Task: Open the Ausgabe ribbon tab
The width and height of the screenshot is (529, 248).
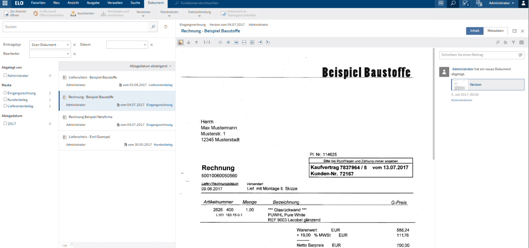Action: pos(93,3)
